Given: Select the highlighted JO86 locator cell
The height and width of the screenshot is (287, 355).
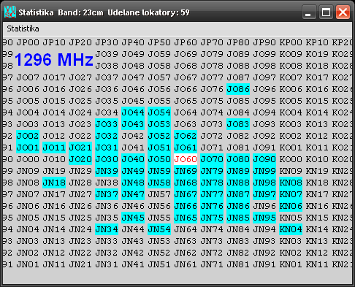Looking at the screenshot, I should coord(238,89).
